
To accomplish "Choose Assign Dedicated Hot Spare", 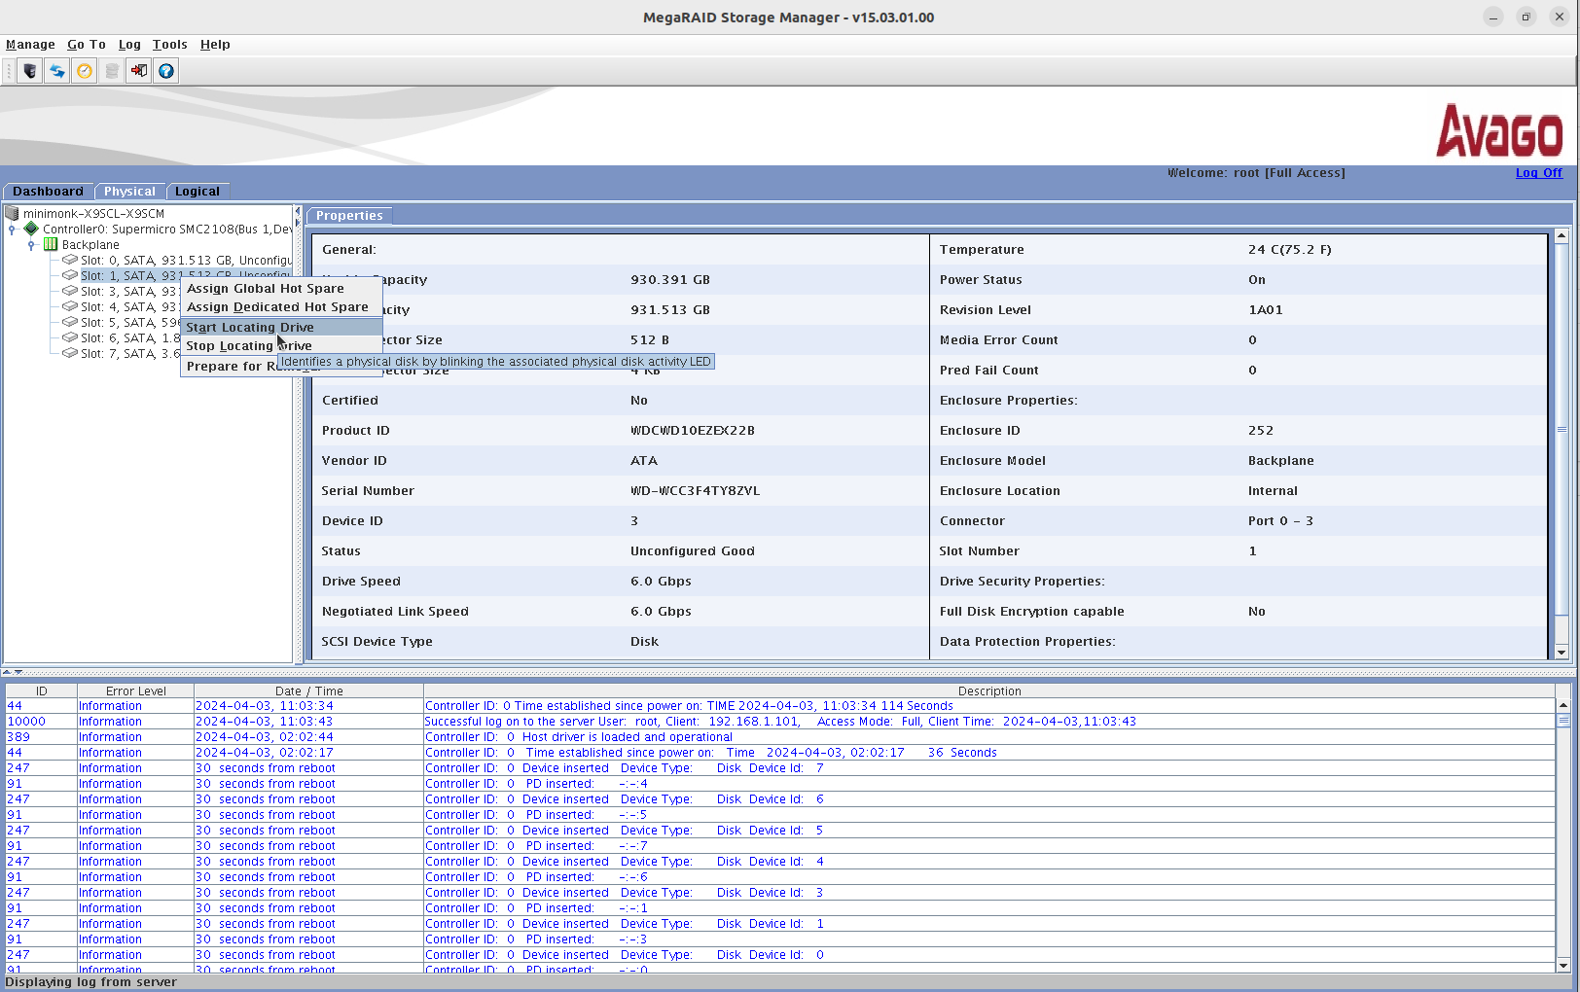I will (281, 307).
